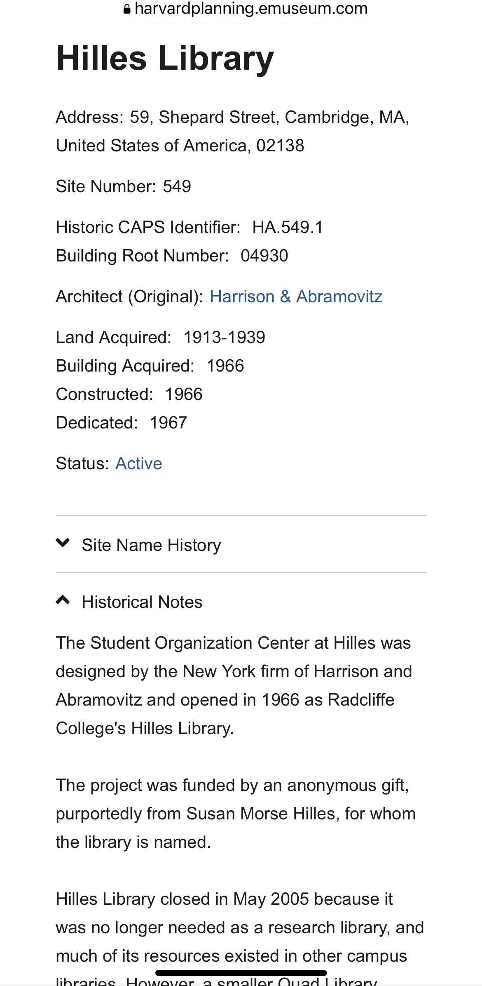482x986 pixels.
Task: Click the paragraph about the May 2005 closure
Action: [240, 927]
